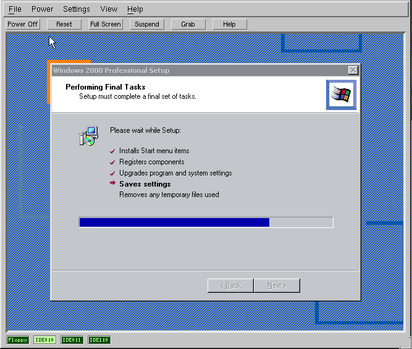Click the IDE0:1 drive indicator
Screen dimensions: 412x349
72,340
